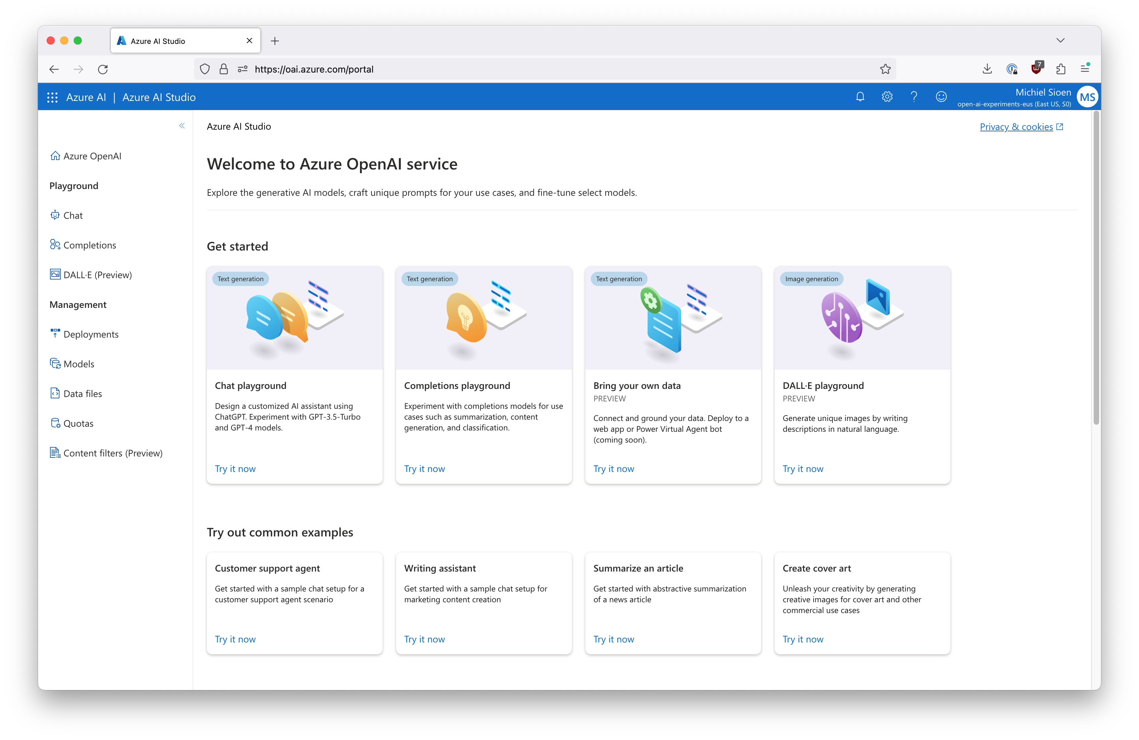The width and height of the screenshot is (1139, 740).
Task: Expand the Playground section menu
Action: coord(74,185)
